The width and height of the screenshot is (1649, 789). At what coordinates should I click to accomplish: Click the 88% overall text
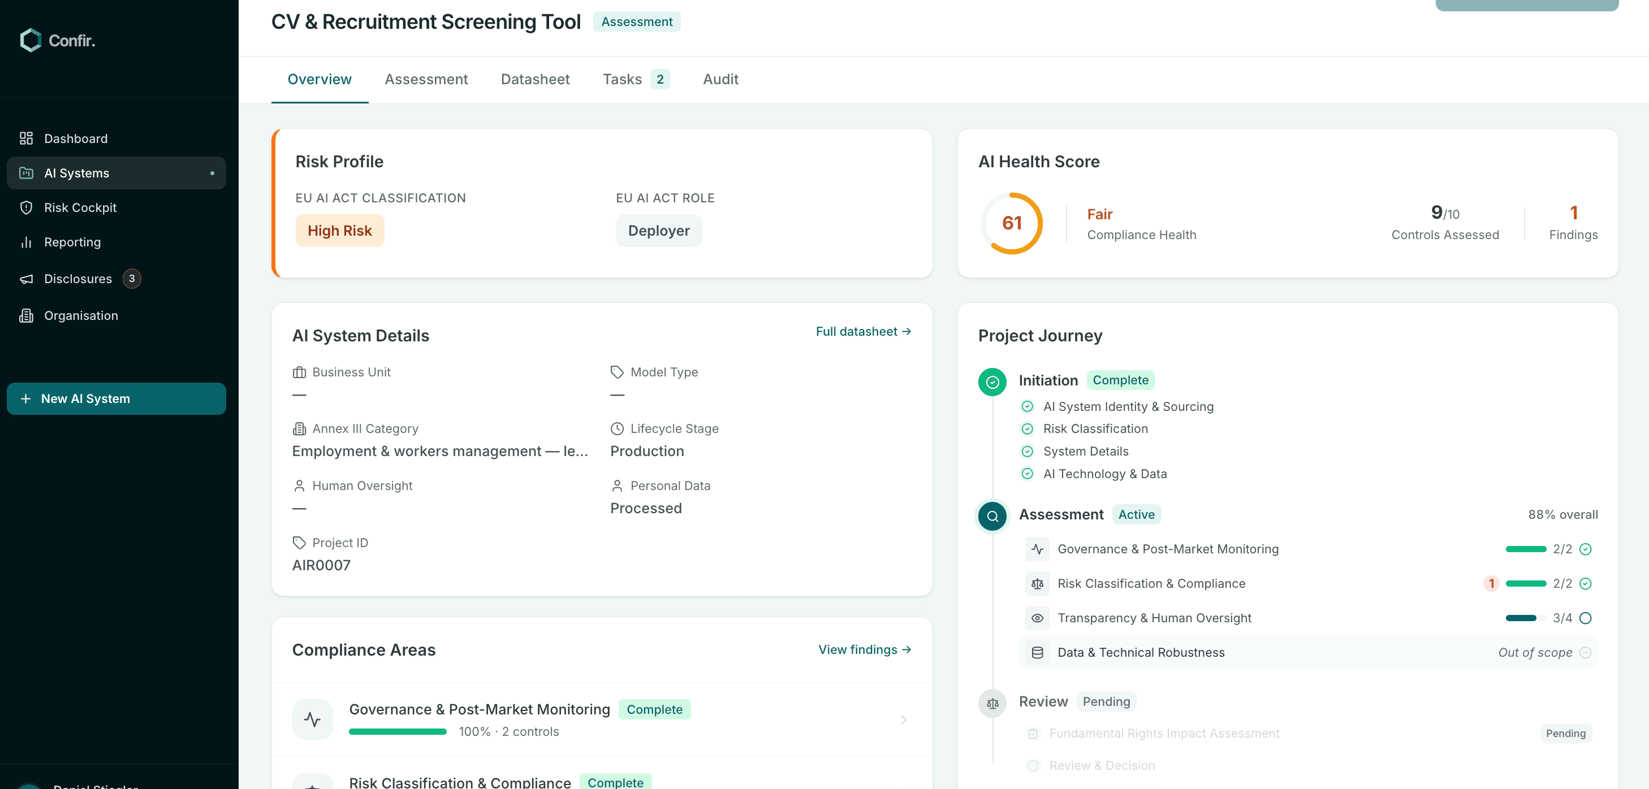1562,514
